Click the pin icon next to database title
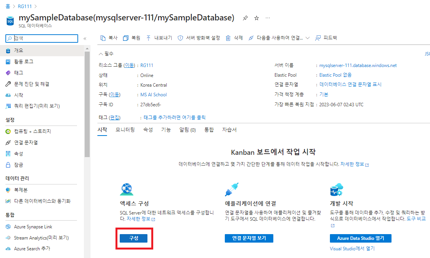The width and height of the screenshot is (430, 258). pos(245,18)
